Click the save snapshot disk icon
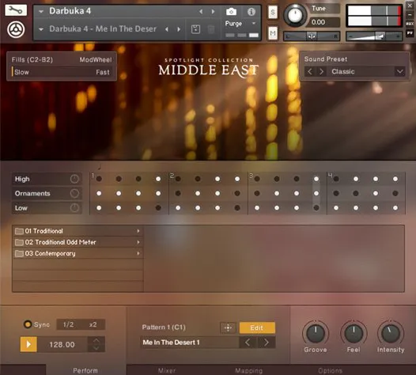This screenshot has height=375, width=416. (x=195, y=29)
